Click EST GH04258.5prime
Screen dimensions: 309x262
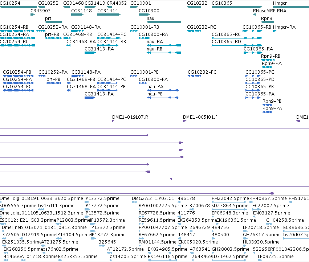(285, 220)
